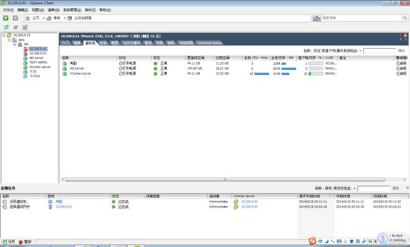
Task: Open the 系统管理(A) menu
Action: 72,10
